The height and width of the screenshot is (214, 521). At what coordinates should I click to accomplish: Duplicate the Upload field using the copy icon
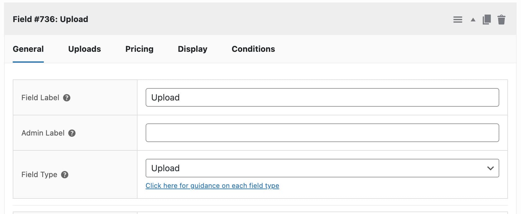tap(487, 19)
